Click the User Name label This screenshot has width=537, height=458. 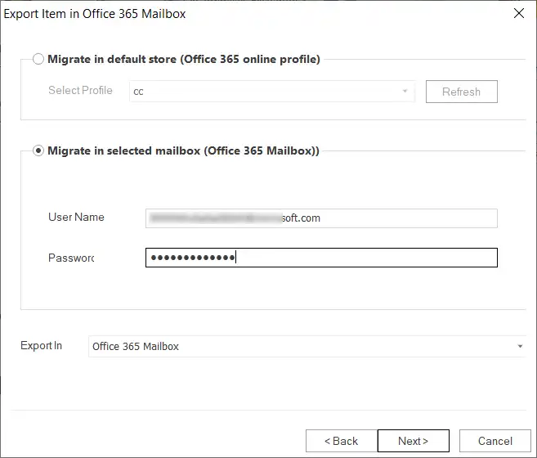coord(76,217)
